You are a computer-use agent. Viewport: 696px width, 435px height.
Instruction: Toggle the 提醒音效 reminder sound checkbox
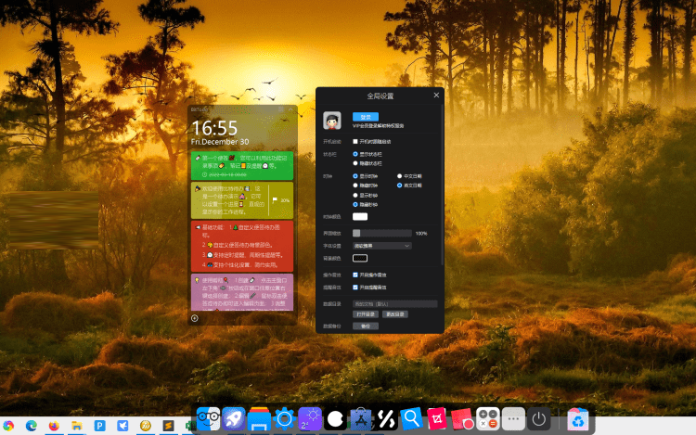[355, 288]
